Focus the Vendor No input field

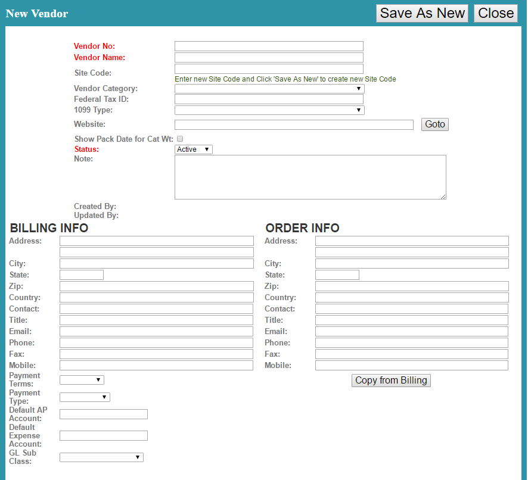point(269,46)
